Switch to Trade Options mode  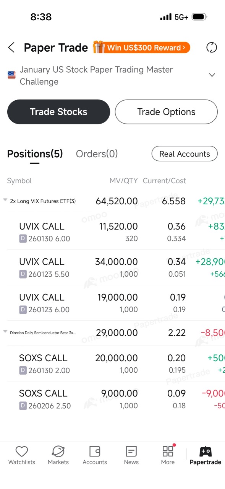(x=166, y=112)
